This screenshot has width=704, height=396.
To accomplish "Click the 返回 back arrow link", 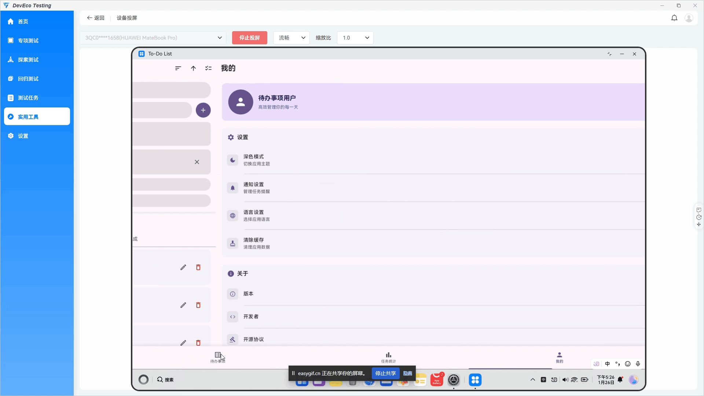I will 96,18.
